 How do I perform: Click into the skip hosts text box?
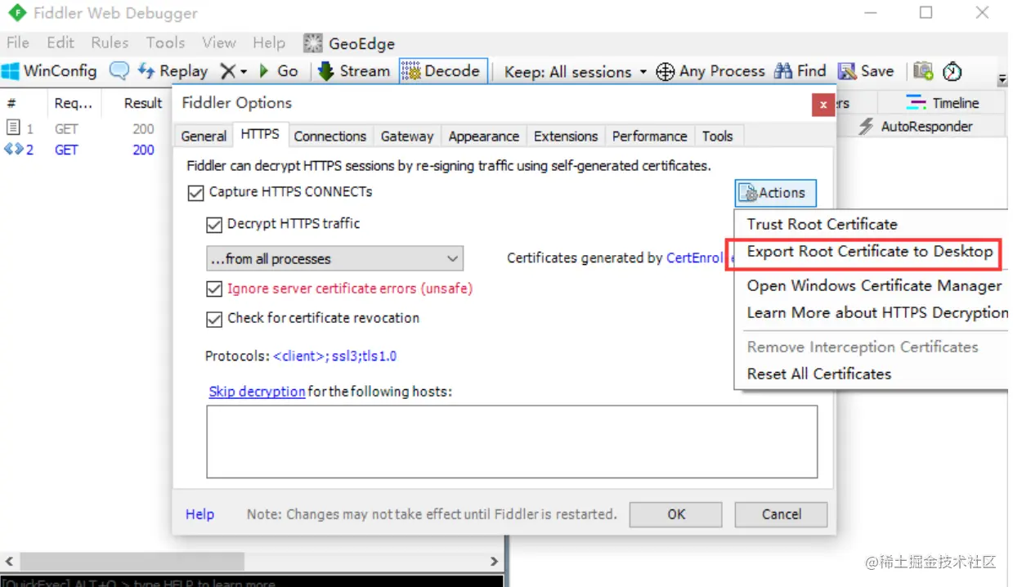click(512, 441)
